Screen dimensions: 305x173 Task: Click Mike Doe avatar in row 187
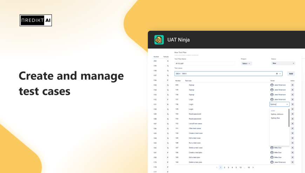coord(272,148)
